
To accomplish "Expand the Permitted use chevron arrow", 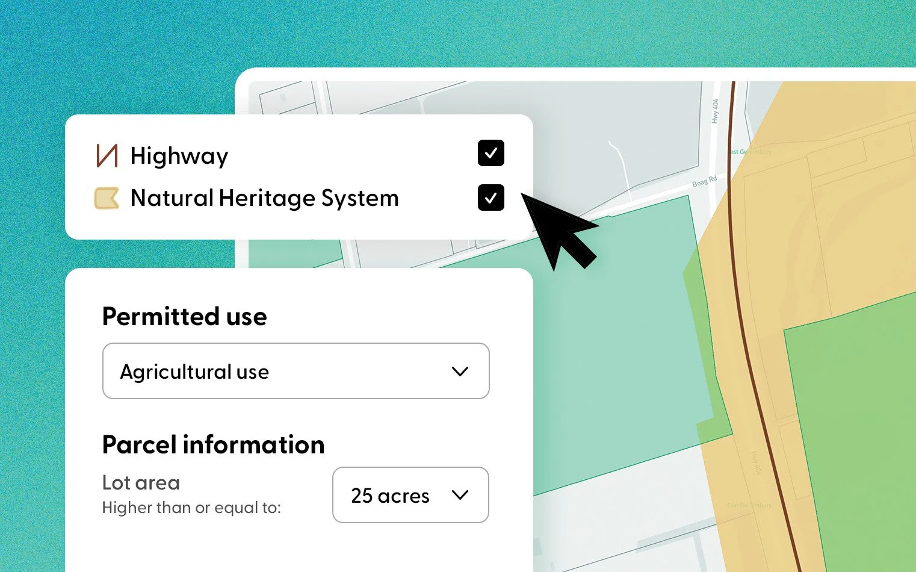I will [x=460, y=371].
